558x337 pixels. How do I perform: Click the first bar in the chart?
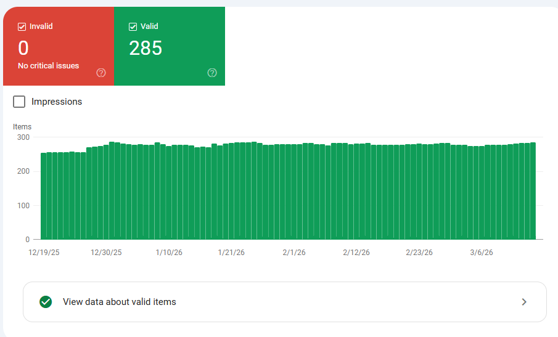43,197
